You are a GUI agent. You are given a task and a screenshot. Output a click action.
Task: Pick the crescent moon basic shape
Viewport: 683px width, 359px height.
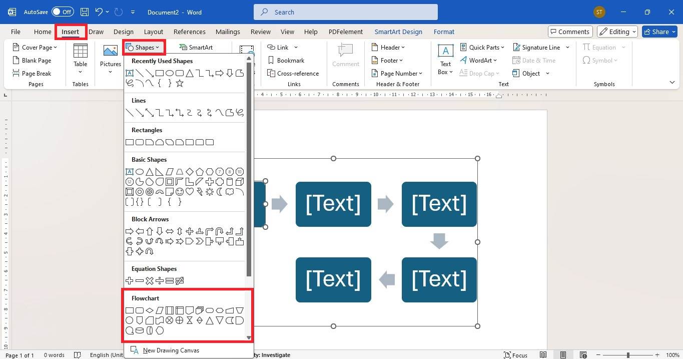coord(220,192)
